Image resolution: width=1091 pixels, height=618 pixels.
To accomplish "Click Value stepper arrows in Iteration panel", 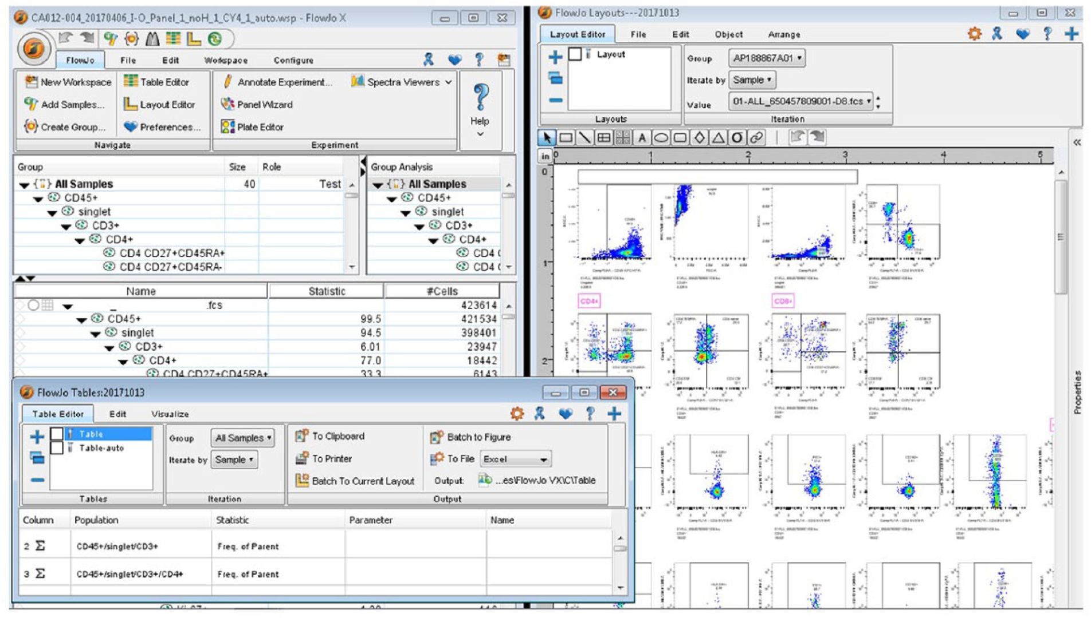I will tap(878, 102).
